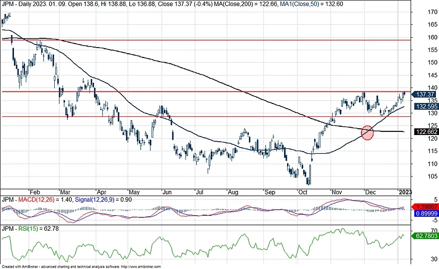Click the 115 price axis label

point(432,151)
